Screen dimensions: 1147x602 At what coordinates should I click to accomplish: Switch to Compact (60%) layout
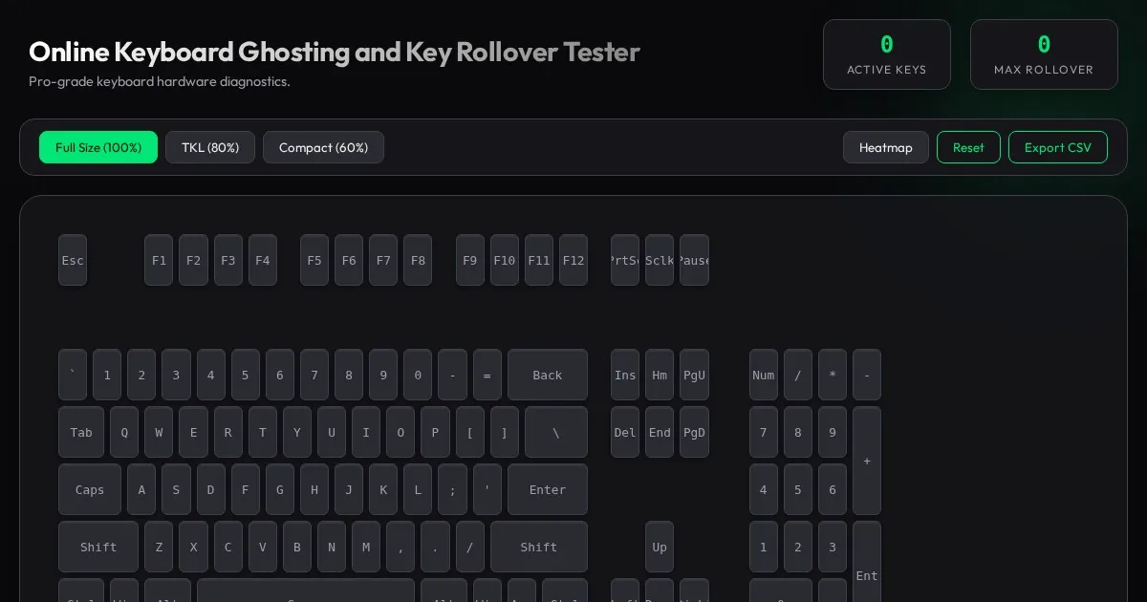point(323,147)
